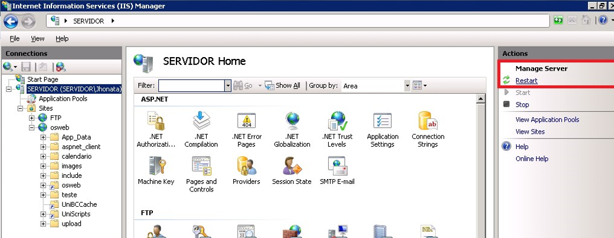Image resolution: width=614 pixels, height=238 pixels.
Task: Open the view mode dropdown arrow
Action: click(425, 85)
